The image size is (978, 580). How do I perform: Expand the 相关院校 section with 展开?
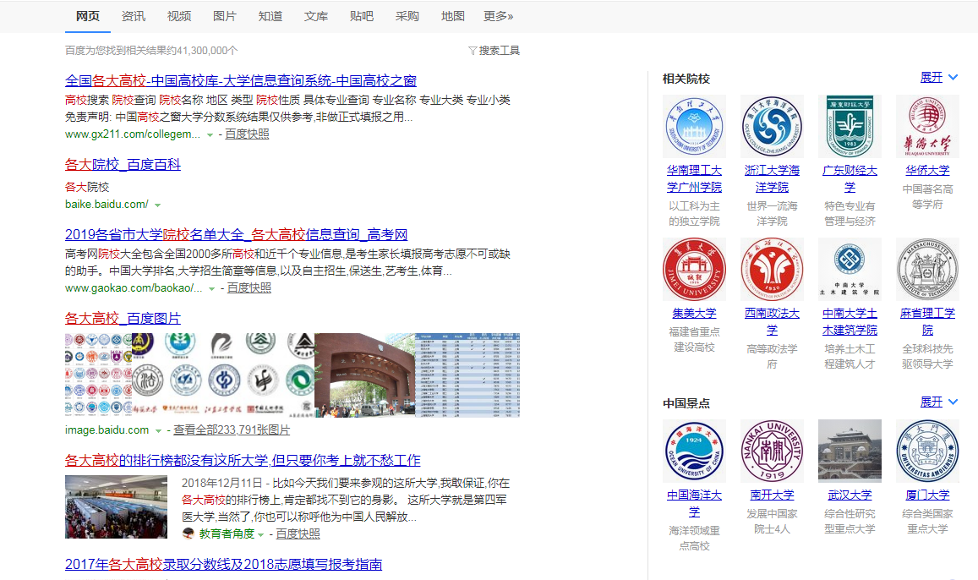939,77
